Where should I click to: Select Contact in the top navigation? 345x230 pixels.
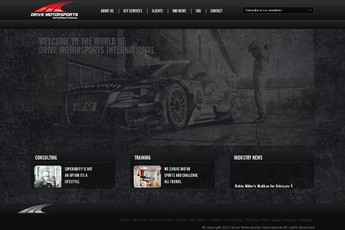[216, 11]
